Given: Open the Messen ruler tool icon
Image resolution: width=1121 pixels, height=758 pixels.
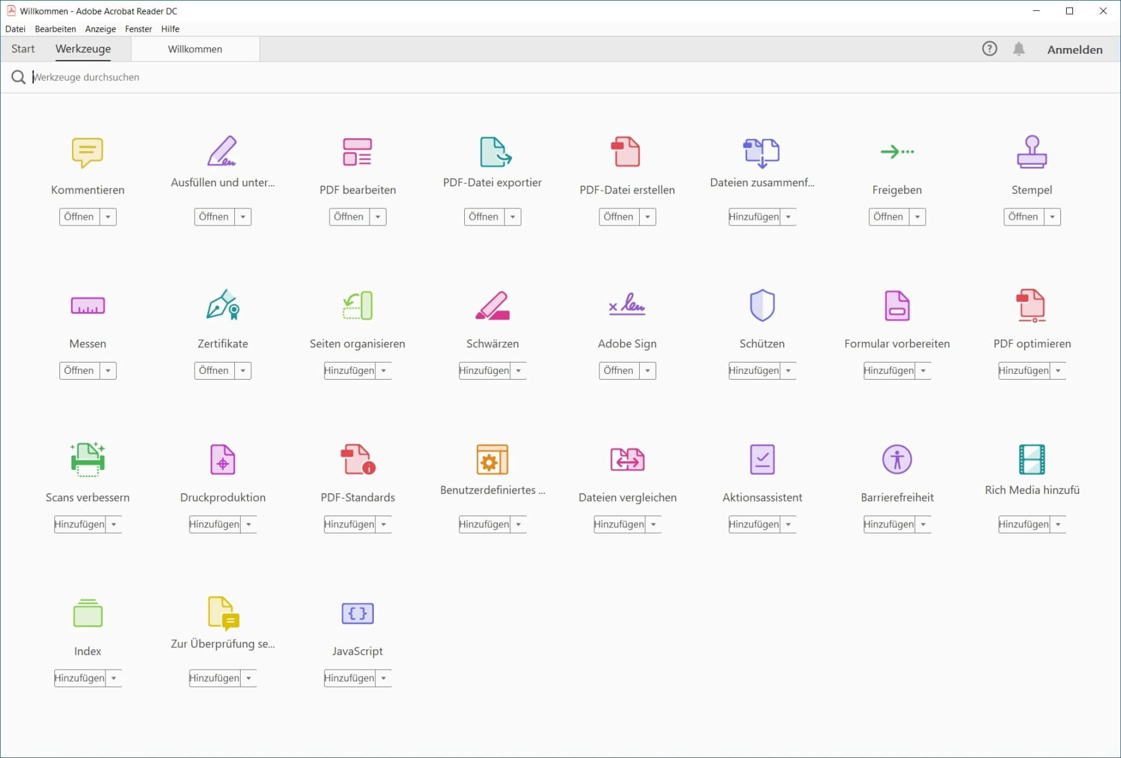Looking at the screenshot, I should (87, 306).
